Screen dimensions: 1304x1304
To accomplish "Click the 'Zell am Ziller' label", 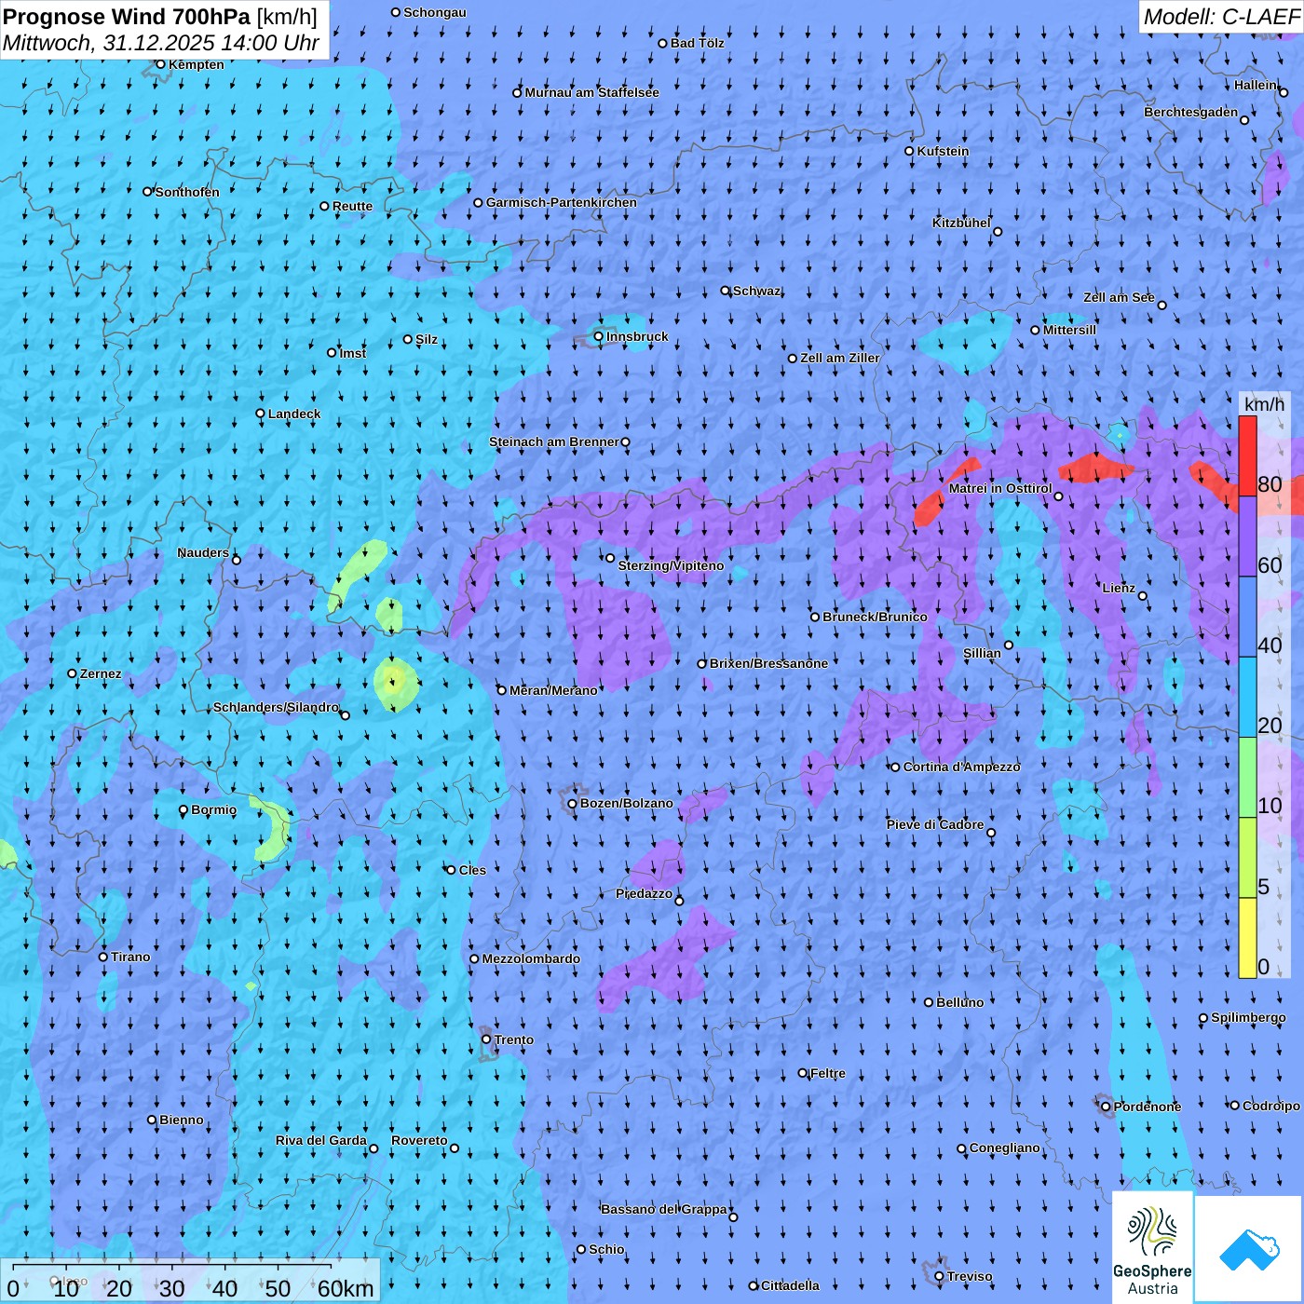I will click(x=839, y=358).
